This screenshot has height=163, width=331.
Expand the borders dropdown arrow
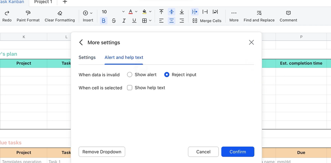point(150,21)
